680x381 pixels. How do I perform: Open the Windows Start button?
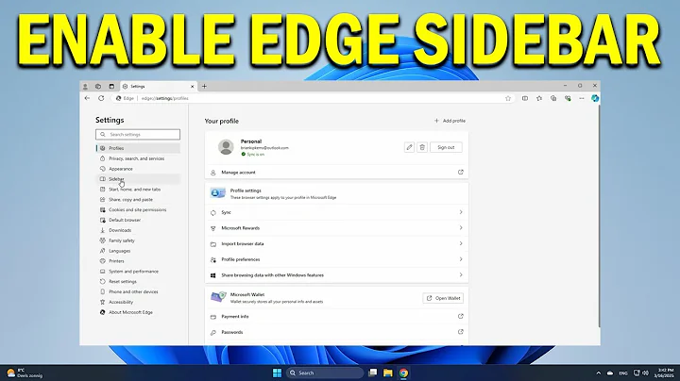pos(277,373)
